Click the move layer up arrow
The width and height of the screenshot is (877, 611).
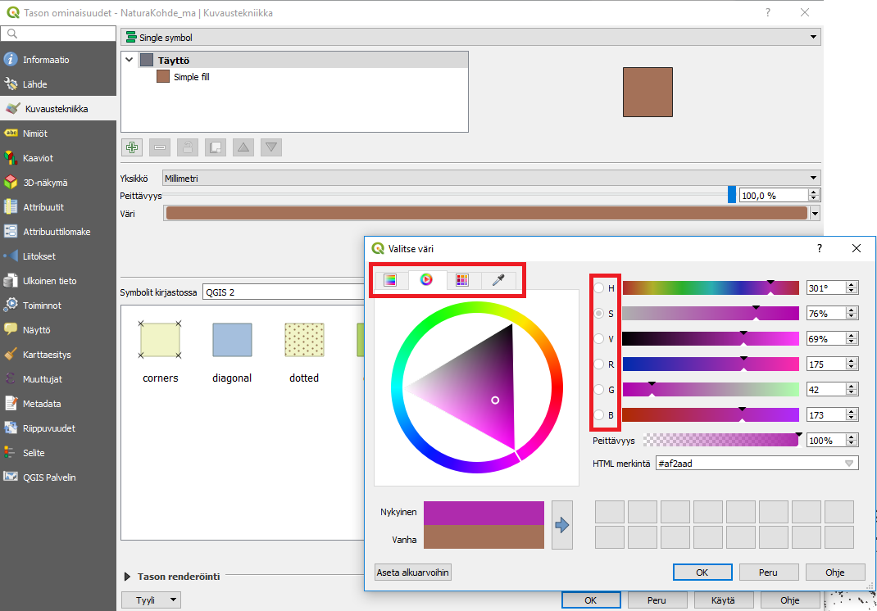(243, 147)
